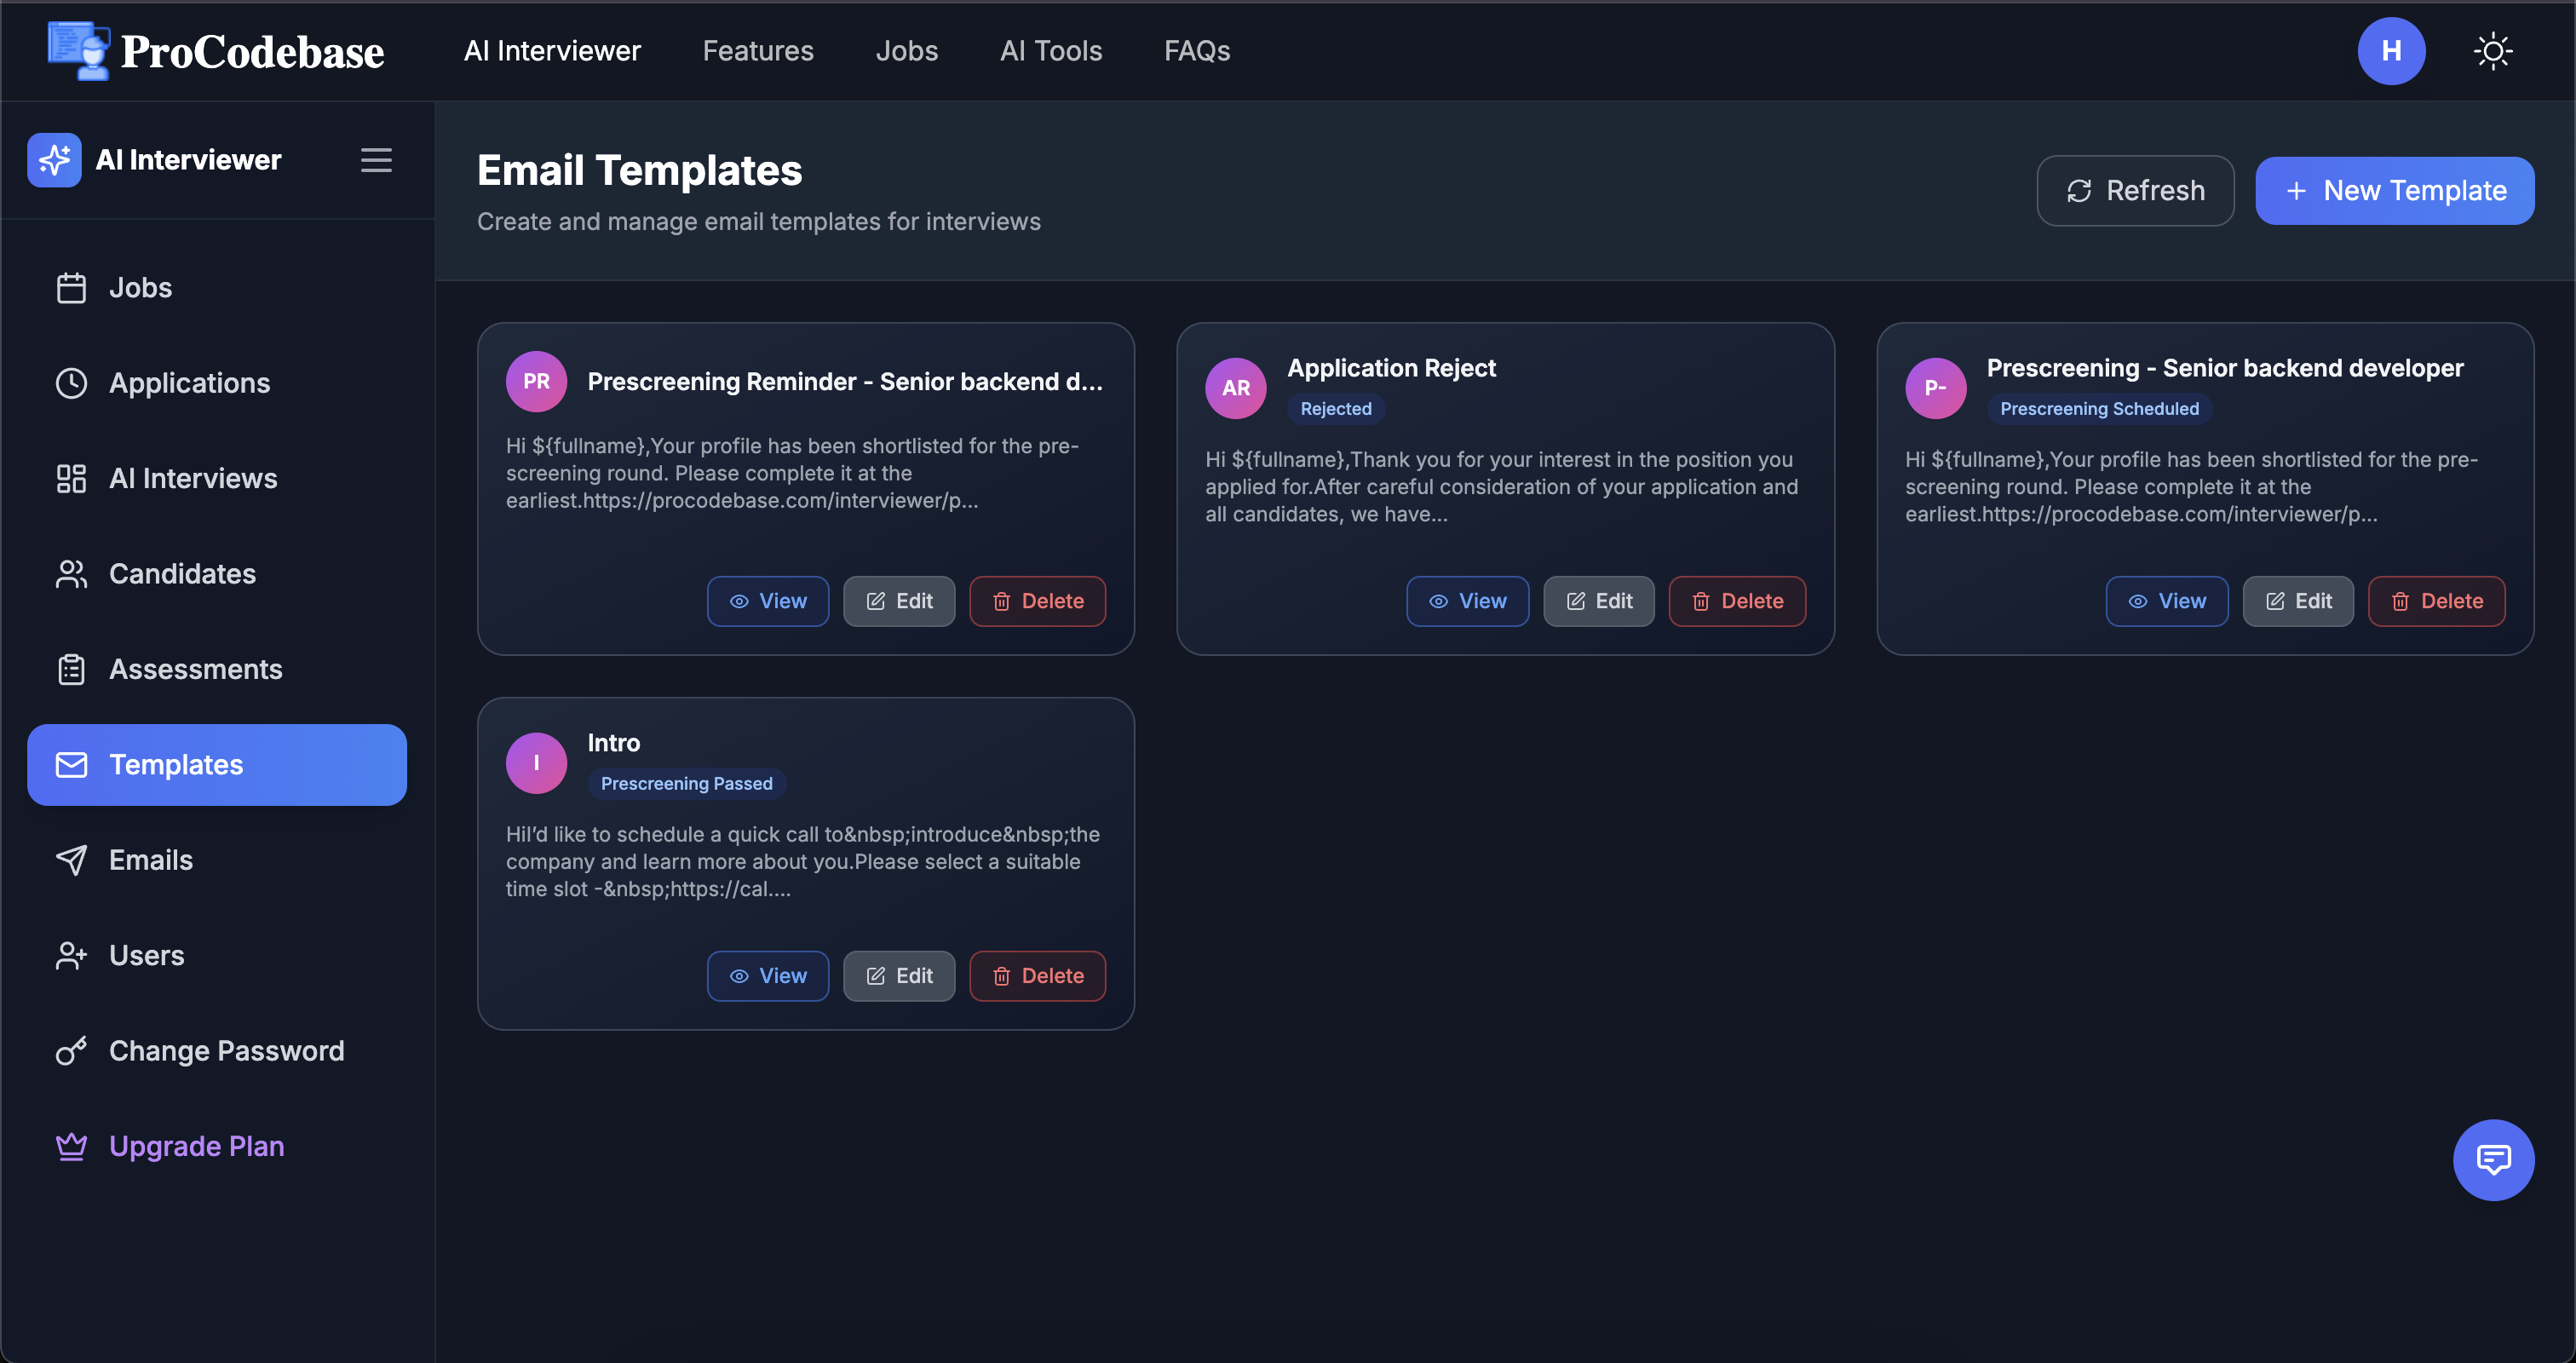The image size is (2576, 1363).
Task: Delete the Intro template
Action: 1037,975
